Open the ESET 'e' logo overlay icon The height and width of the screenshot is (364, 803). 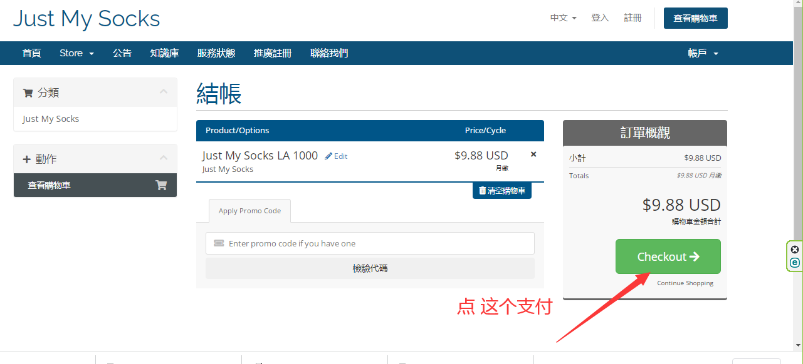point(794,263)
